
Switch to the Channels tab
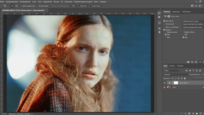tap(172, 66)
